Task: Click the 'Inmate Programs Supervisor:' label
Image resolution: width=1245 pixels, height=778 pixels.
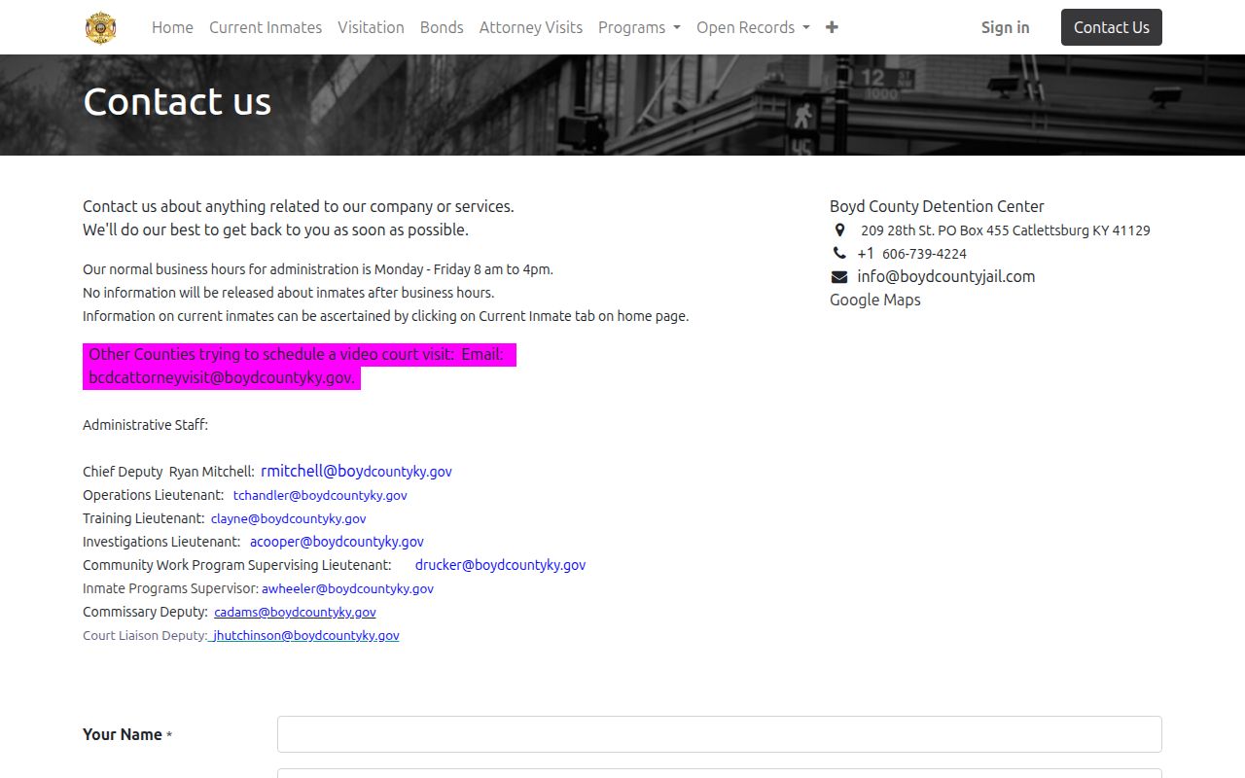Action: coord(171,588)
